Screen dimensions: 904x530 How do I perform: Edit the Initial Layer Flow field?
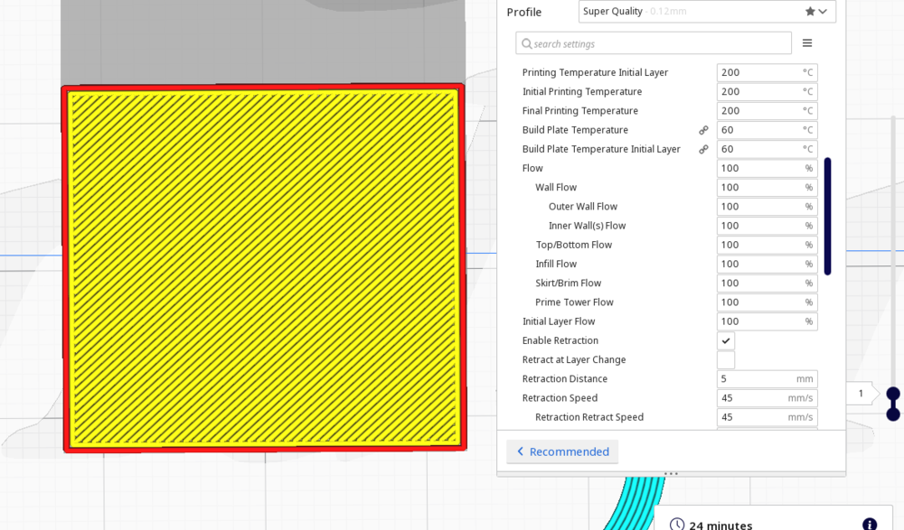(x=767, y=321)
